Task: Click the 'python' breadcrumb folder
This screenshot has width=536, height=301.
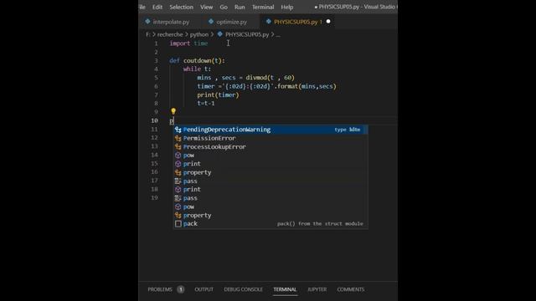Action: pyautogui.click(x=199, y=34)
